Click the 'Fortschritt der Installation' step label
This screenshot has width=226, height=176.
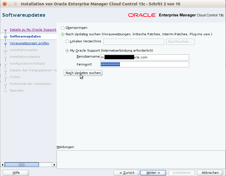tap(30, 84)
